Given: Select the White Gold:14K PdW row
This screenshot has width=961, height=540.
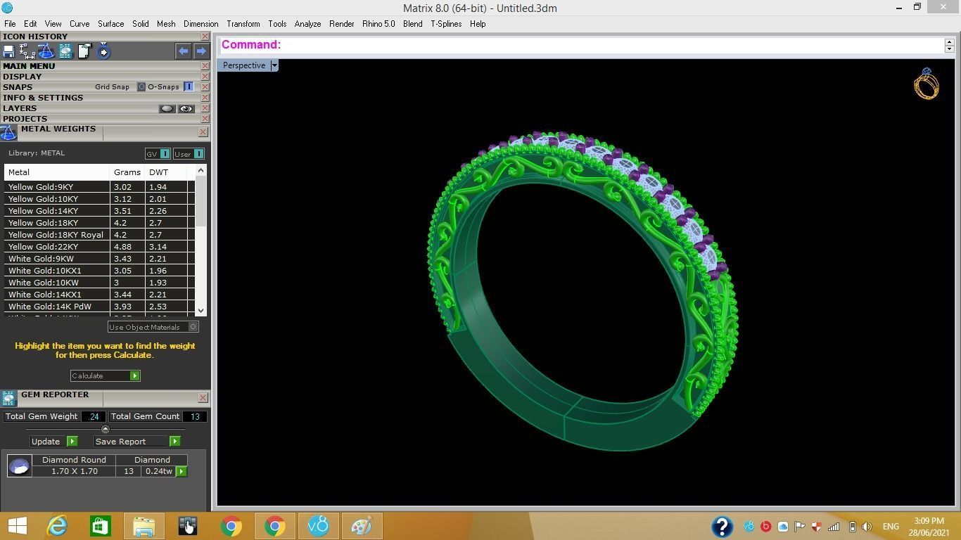Looking at the screenshot, I should [99, 307].
